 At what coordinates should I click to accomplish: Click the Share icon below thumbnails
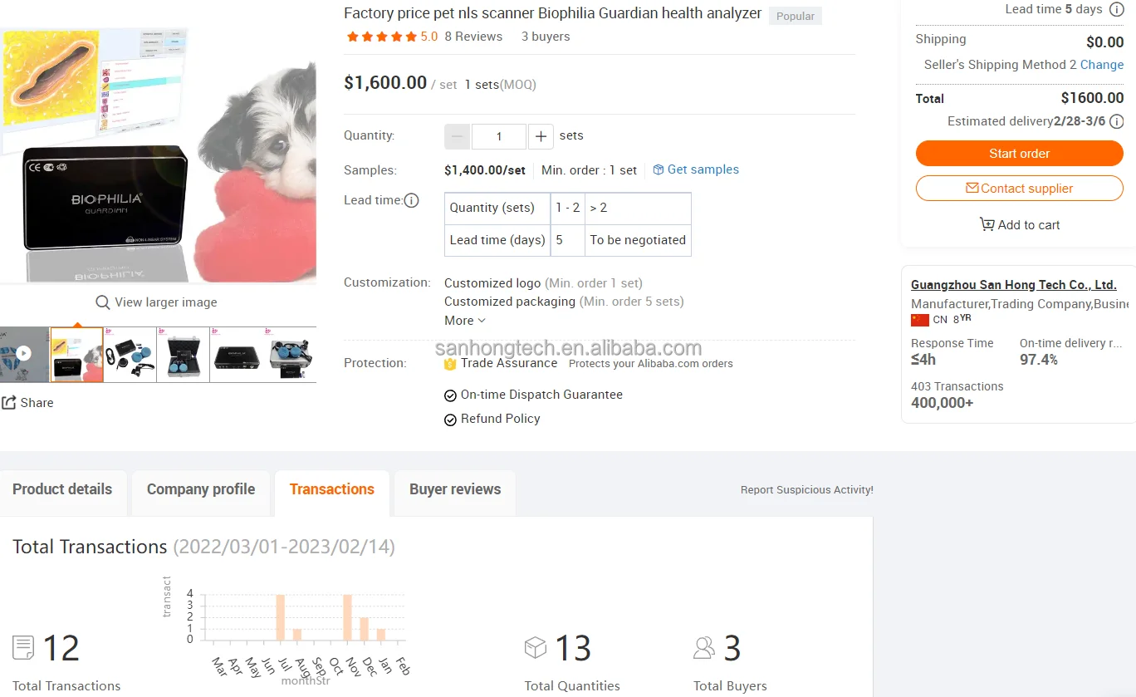point(9,403)
